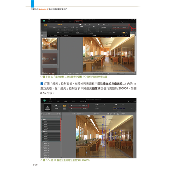Collapse the first light group in list
The image size is (177, 171).
pos(42,120)
